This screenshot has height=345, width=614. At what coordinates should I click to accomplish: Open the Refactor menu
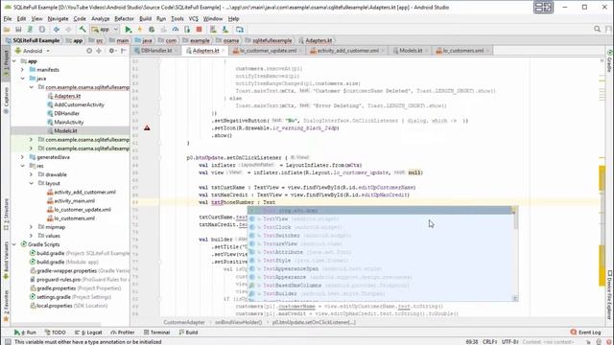point(124,18)
